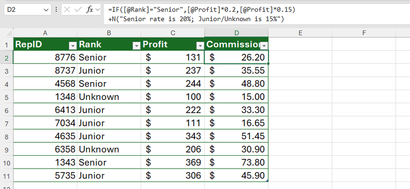Click the Profit header cell

173,44
